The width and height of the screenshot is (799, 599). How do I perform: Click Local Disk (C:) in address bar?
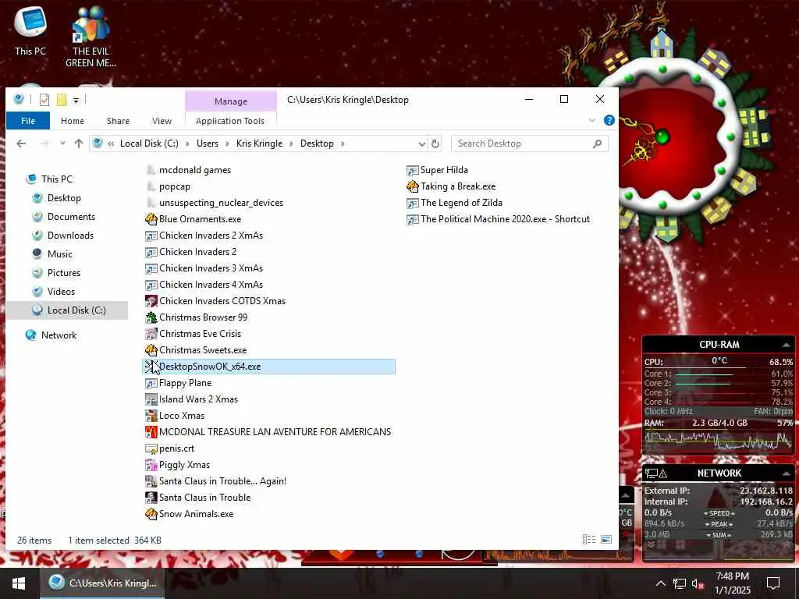pyautogui.click(x=149, y=144)
